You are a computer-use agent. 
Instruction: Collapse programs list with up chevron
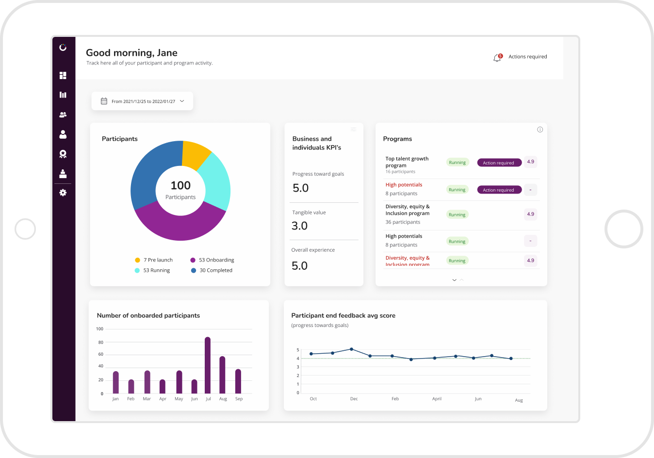click(461, 280)
